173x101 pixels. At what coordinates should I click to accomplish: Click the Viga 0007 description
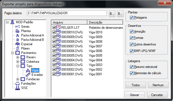click(96, 46)
